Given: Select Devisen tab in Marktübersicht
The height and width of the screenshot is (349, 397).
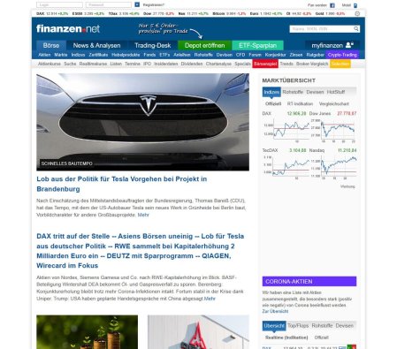Looking at the screenshot, I should 315,92.
